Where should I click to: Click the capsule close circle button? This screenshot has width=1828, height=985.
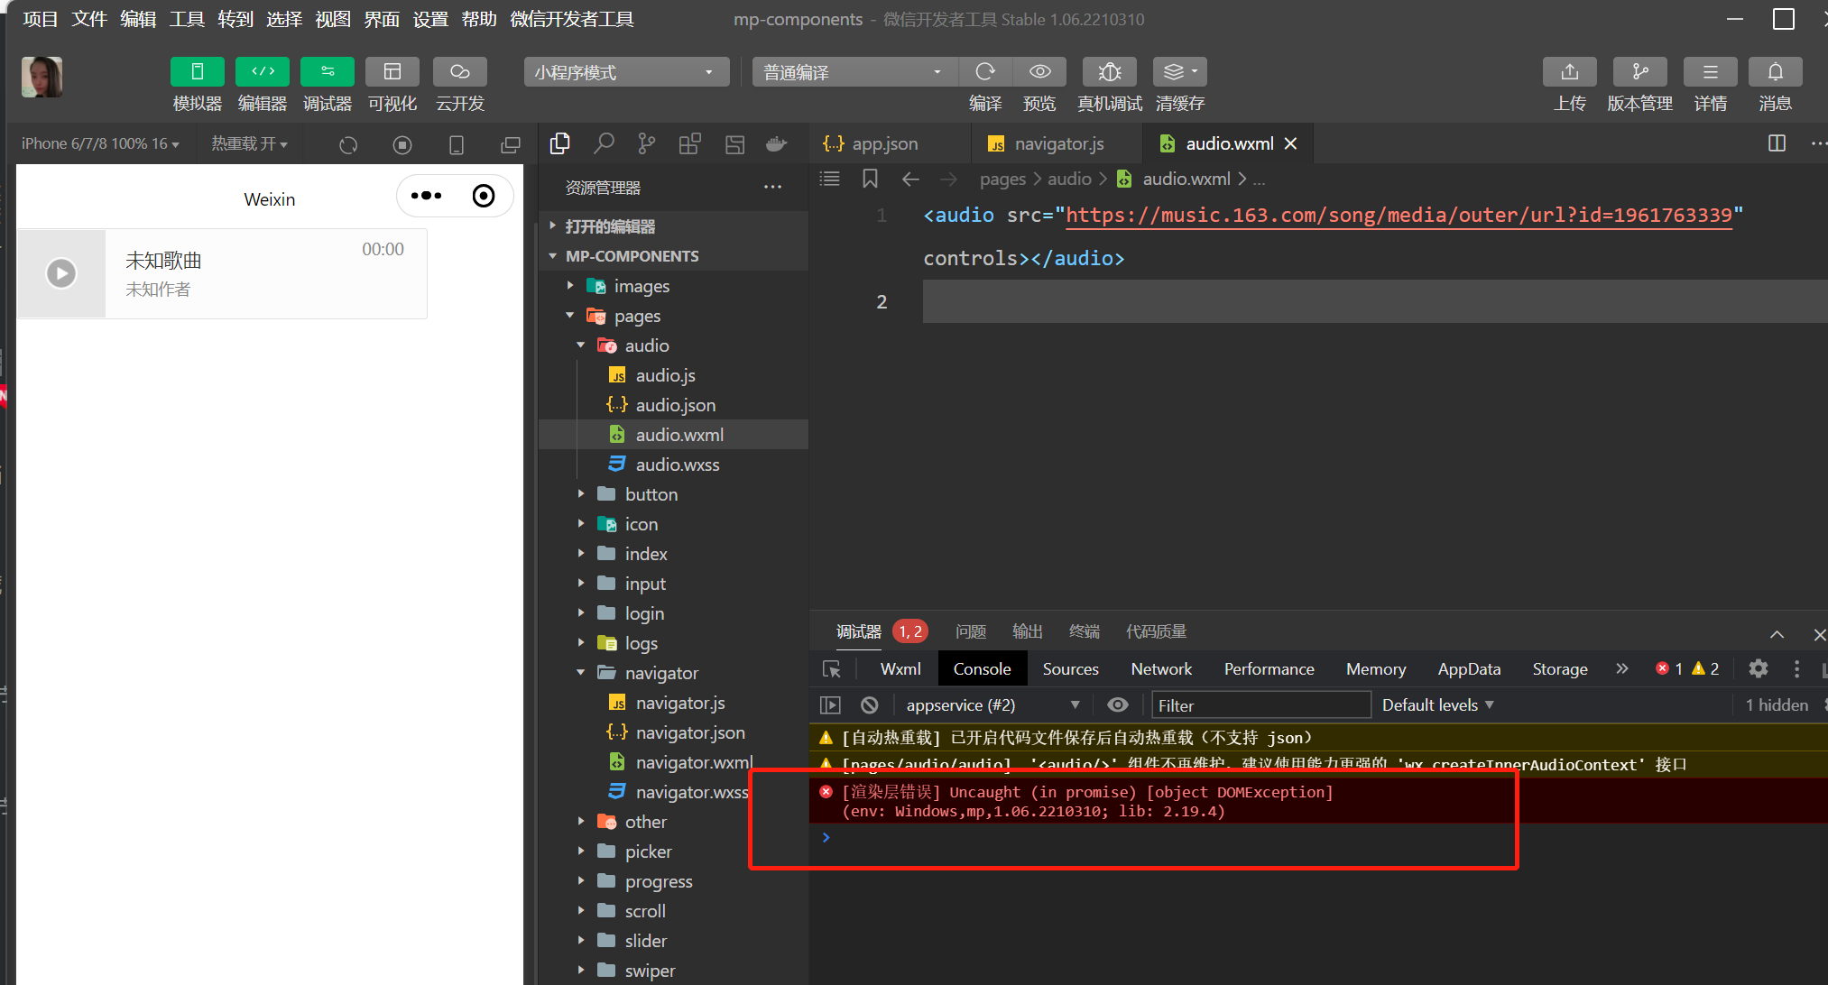484,196
